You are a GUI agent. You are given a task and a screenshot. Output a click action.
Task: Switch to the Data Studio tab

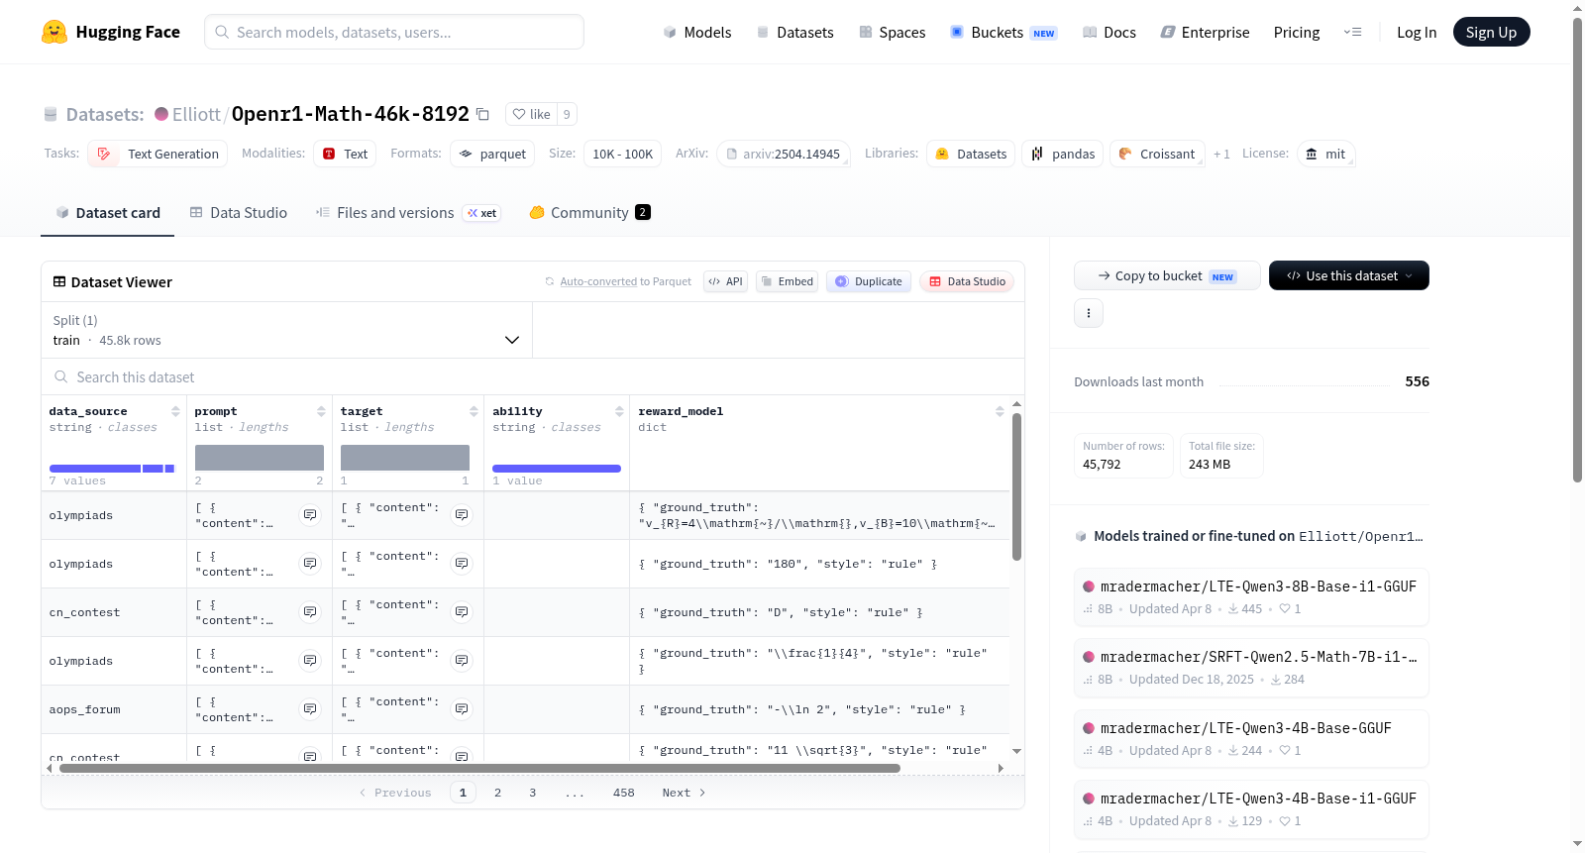point(239,213)
